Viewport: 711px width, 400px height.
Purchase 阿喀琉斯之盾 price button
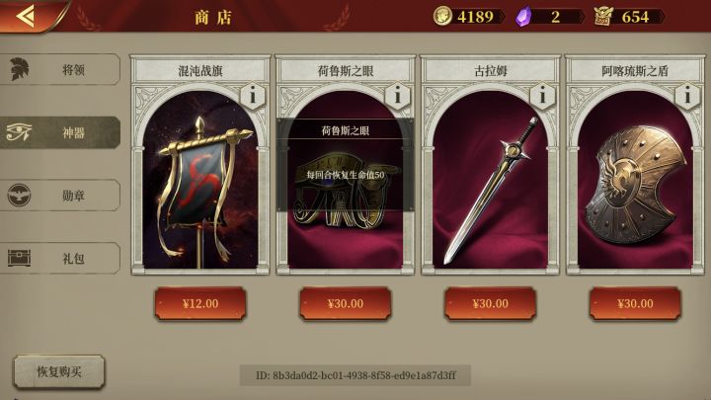[635, 304]
